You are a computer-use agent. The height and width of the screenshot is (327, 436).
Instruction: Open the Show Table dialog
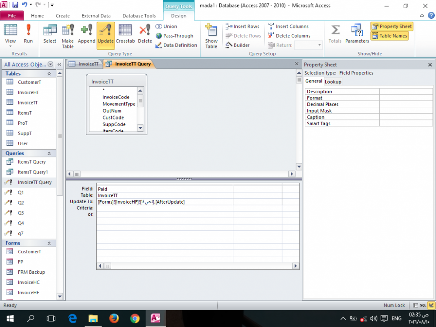pos(211,36)
